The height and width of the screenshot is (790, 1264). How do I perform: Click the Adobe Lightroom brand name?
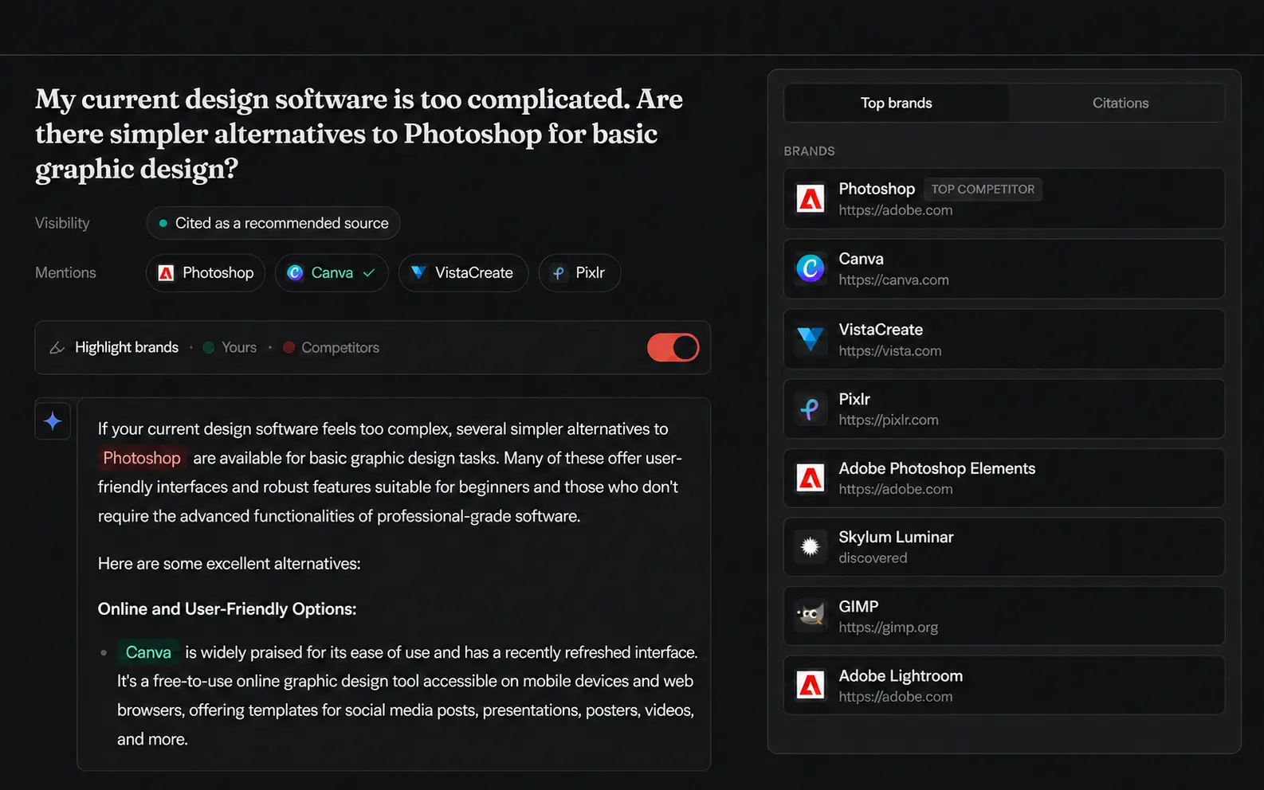(901, 675)
